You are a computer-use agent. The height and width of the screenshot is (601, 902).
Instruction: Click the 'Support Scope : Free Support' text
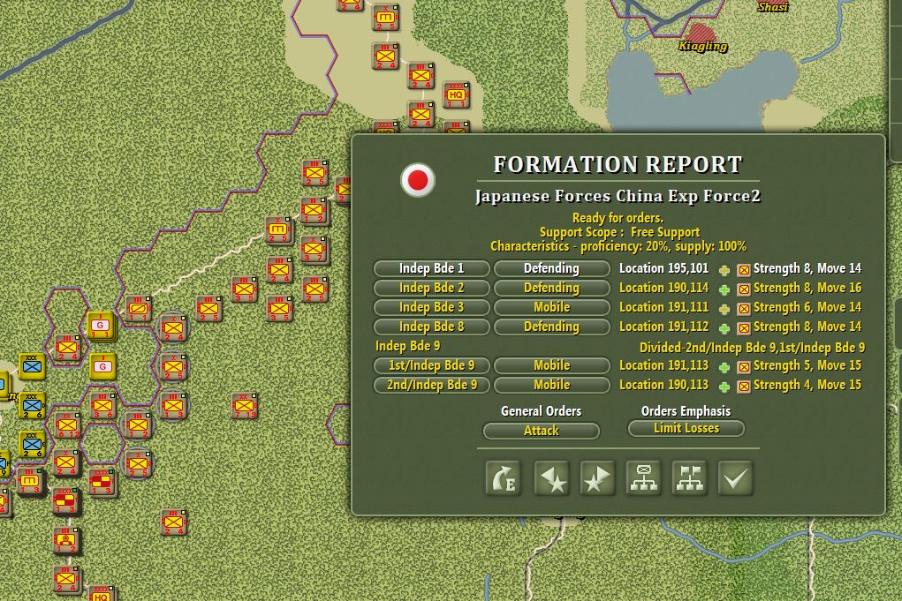619,232
